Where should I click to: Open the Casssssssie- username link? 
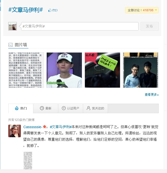coord(33,127)
